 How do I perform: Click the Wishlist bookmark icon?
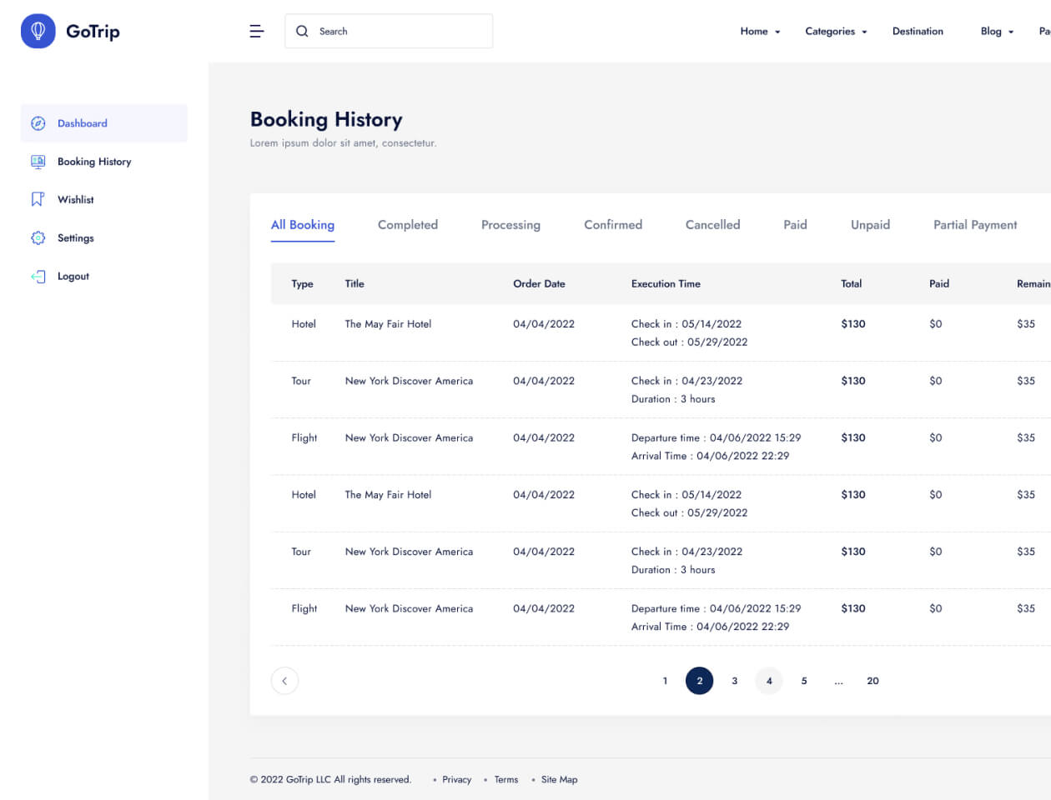coord(38,199)
